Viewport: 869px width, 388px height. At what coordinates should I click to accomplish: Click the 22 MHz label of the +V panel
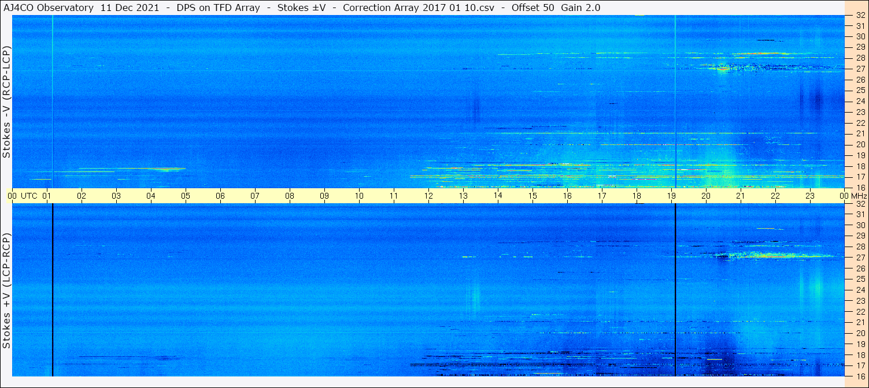(860, 312)
